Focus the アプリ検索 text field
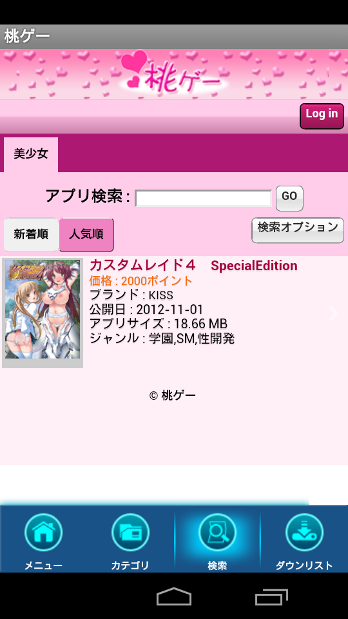Image resolution: width=348 pixels, height=619 pixels. [x=204, y=198]
